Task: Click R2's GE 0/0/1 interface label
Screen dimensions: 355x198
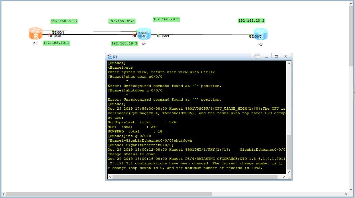Action: (163, 36)
